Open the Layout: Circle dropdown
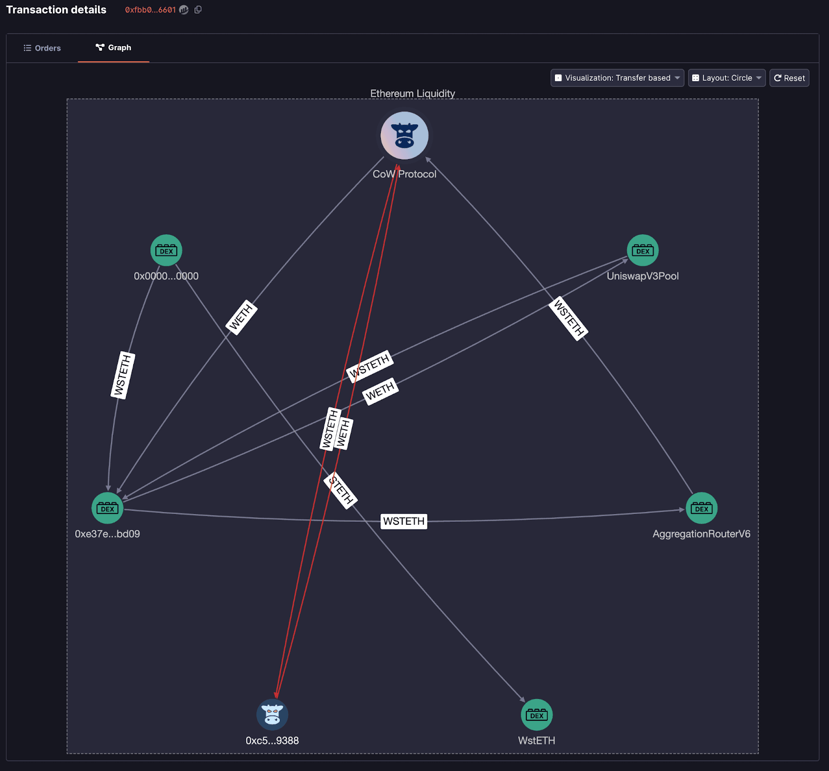The height and width of the screenshot is (771, 829). [x=726, y=78]
